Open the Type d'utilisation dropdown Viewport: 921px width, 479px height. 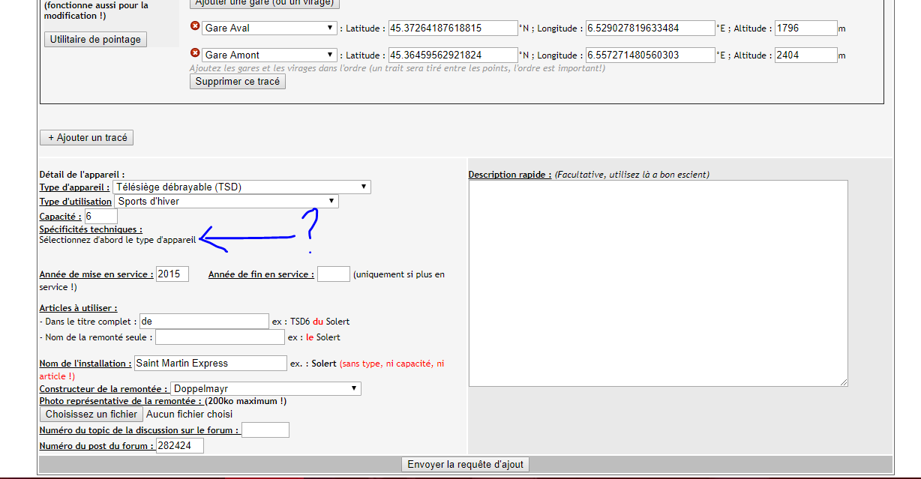click(226, 201)
